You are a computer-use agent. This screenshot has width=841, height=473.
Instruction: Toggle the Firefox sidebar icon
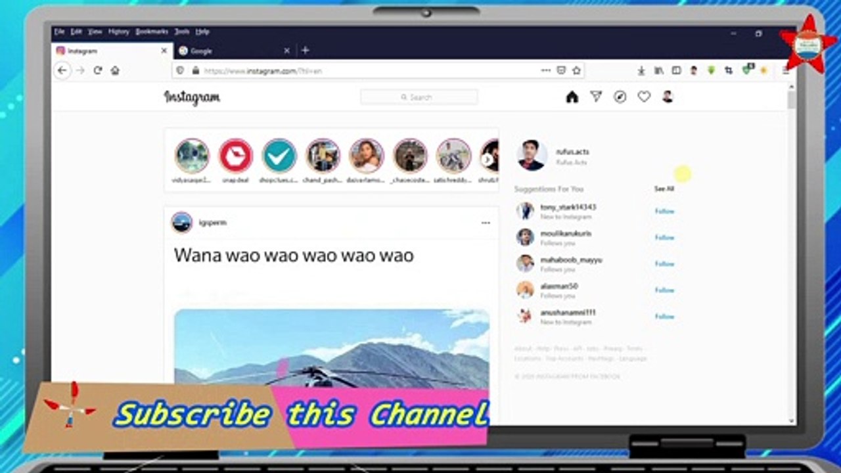pos(676,70)
